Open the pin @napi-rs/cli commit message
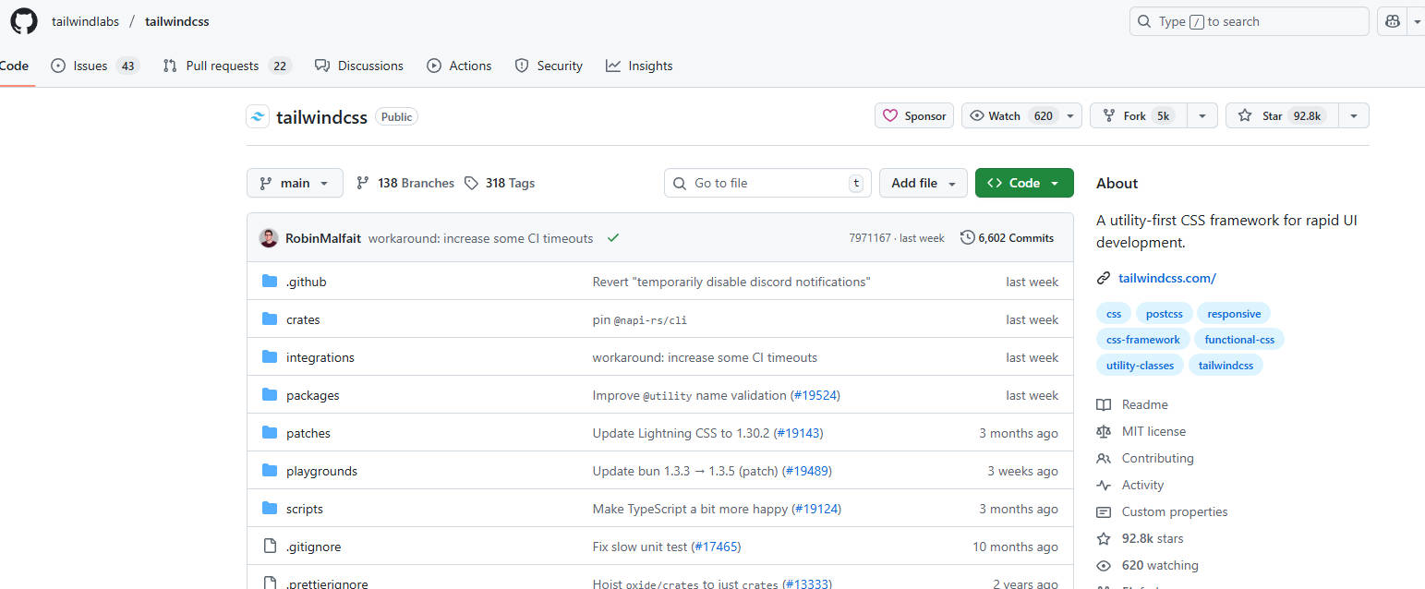Screen dimensions: 1425x589 pyautogui.click(x=639, y=319)
